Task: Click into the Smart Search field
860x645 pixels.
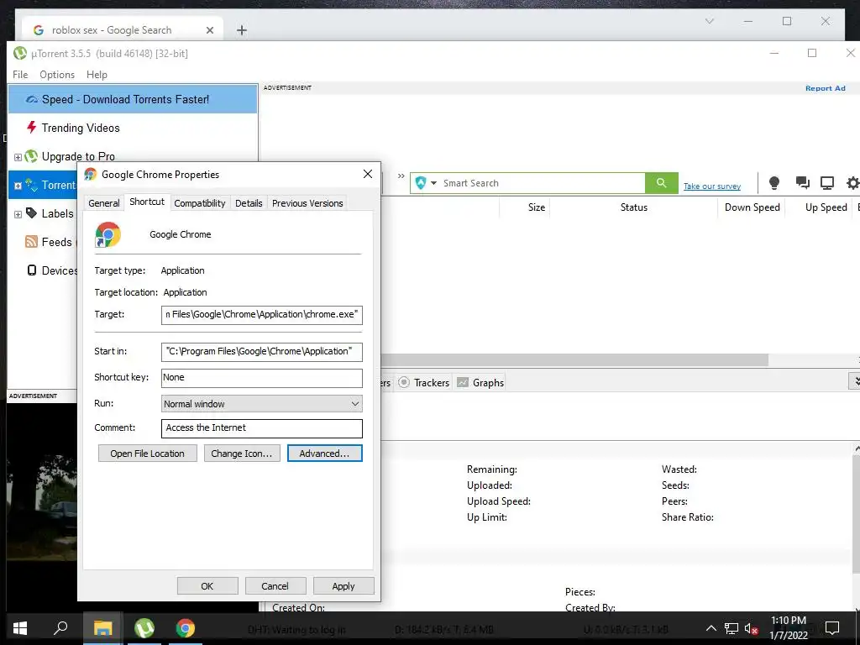Action: click(x=542, y=182)
